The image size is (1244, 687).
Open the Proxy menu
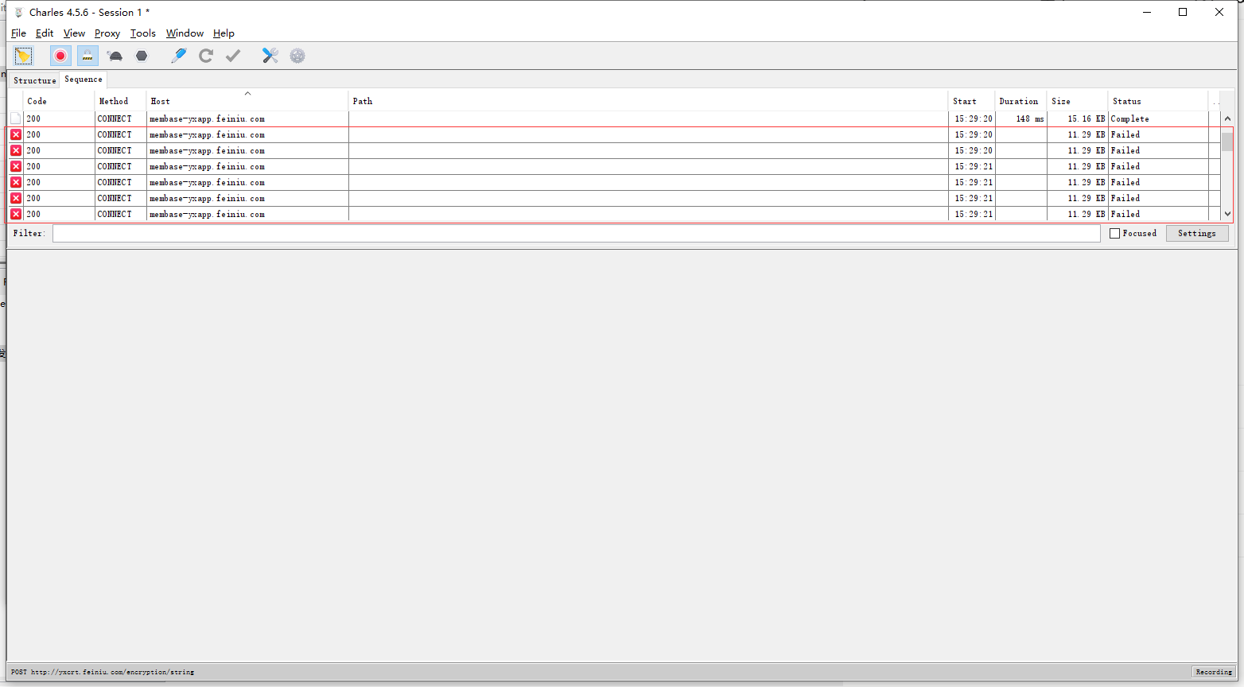(107, 33)
